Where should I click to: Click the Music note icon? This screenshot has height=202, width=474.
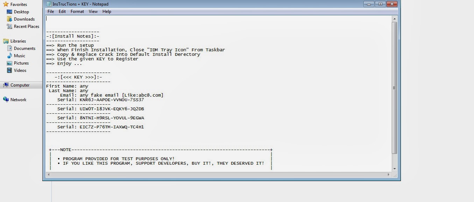(9, 56)
